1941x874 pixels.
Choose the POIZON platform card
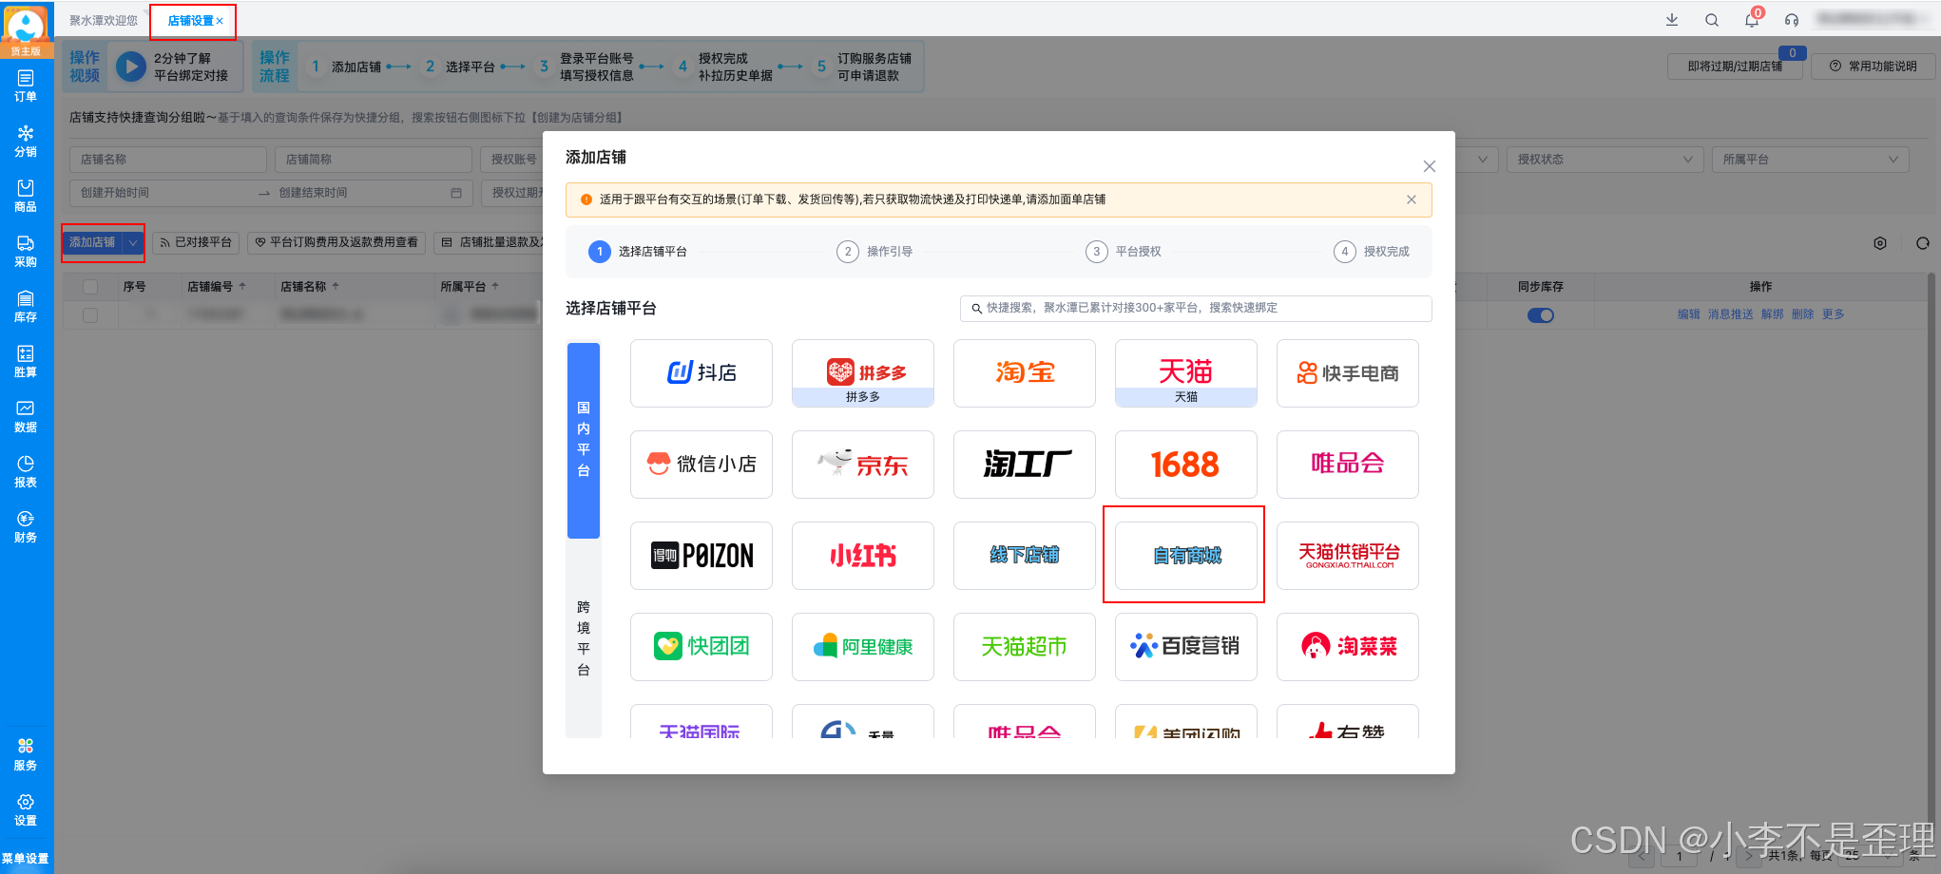[701, 556]
